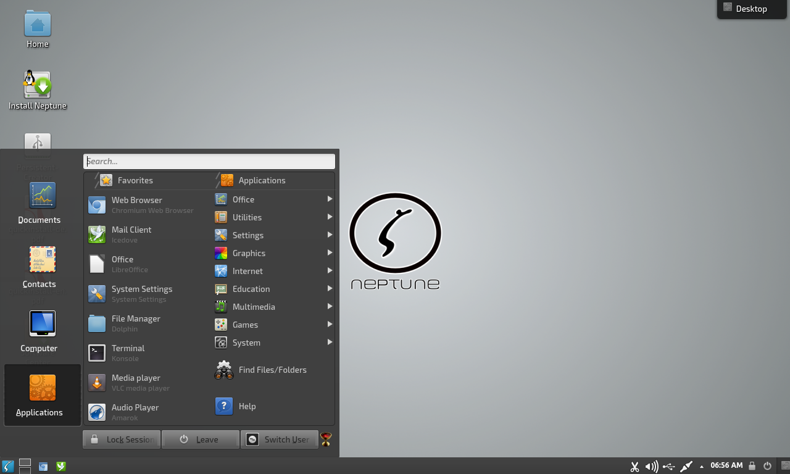The height and width of the screenshot is (474, 790).
Task: Click the 06:56 AM clock in the tray
Action: [726, 465]
